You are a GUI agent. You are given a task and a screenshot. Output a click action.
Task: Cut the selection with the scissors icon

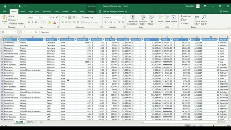point(11,16)
